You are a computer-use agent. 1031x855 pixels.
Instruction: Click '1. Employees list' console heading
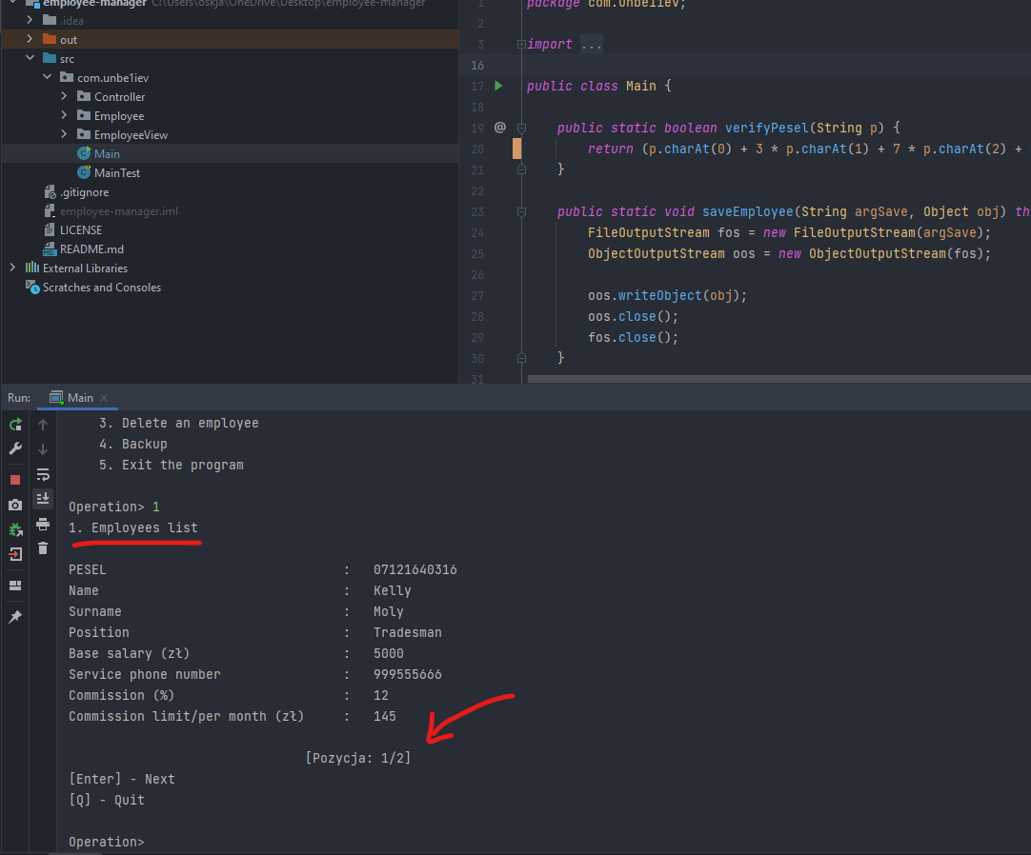pos(132,527)
